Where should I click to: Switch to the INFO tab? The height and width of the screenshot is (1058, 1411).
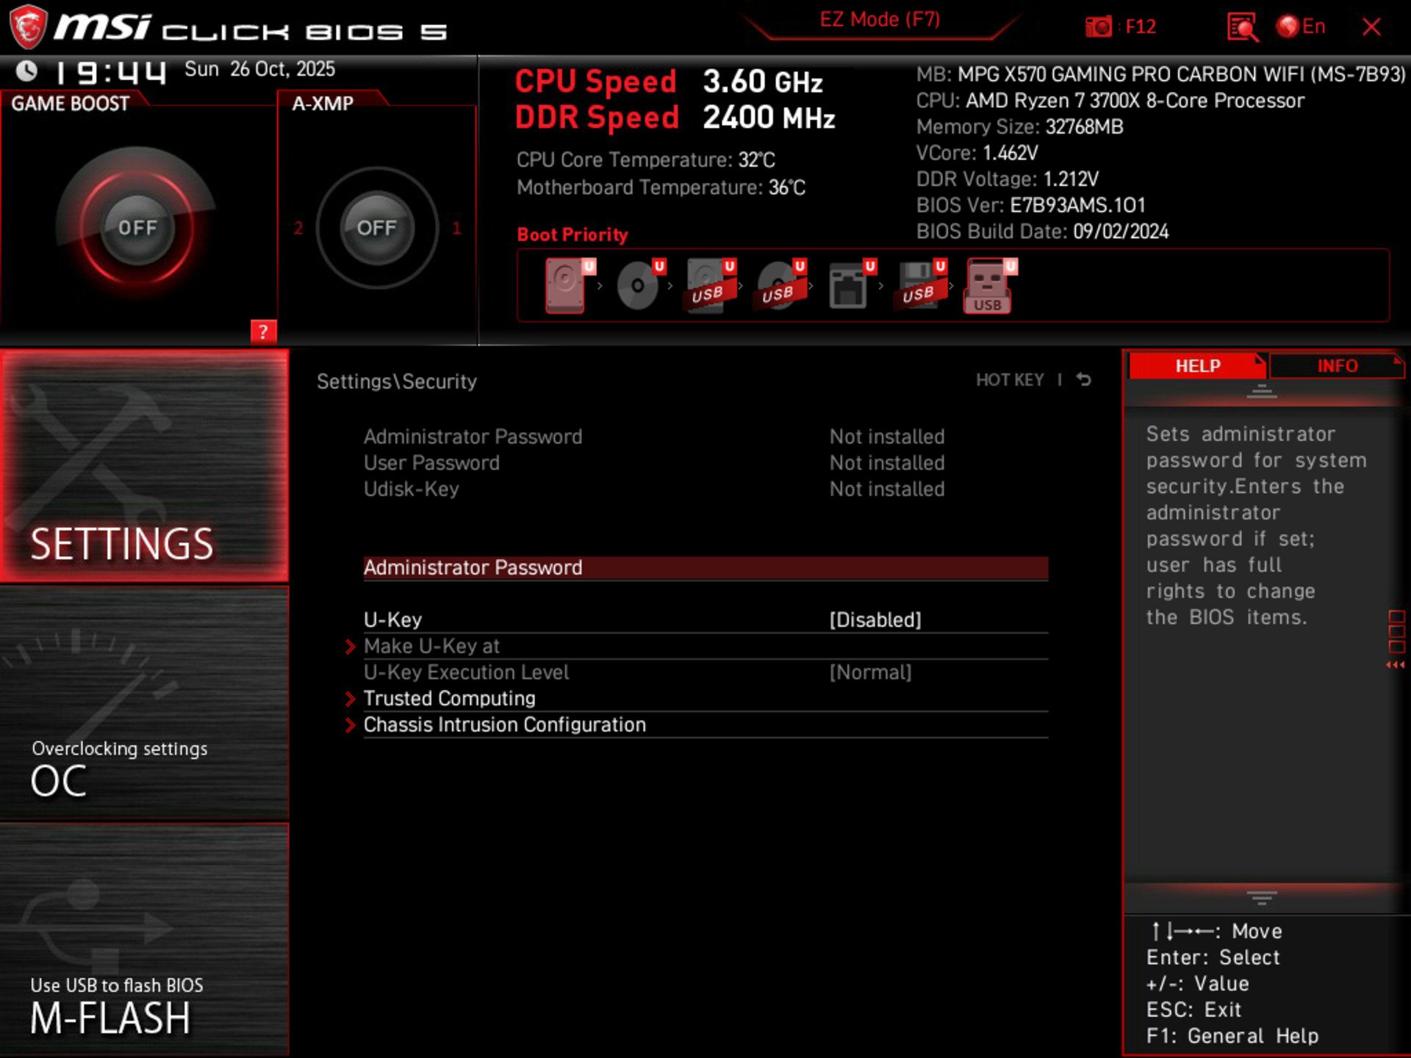tap(1339, 365)
